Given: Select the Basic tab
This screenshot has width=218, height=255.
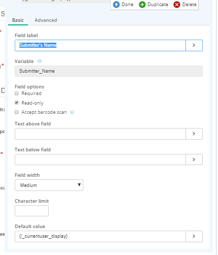Looking at the screenshot, I should click(18, 20).
